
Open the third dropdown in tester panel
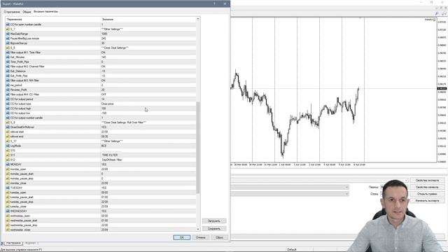tap(346, 194)
